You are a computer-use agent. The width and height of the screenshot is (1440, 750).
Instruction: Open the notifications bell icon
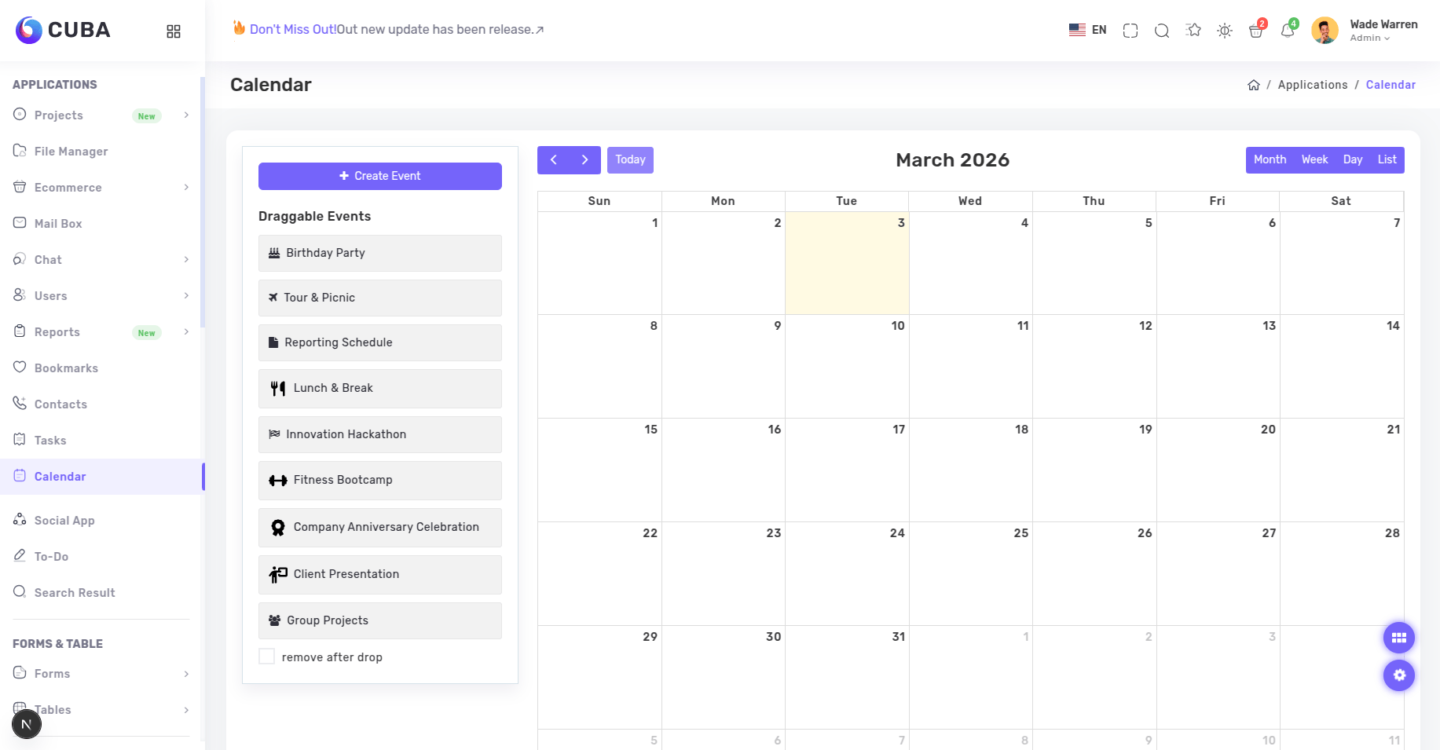(1287, 31)
